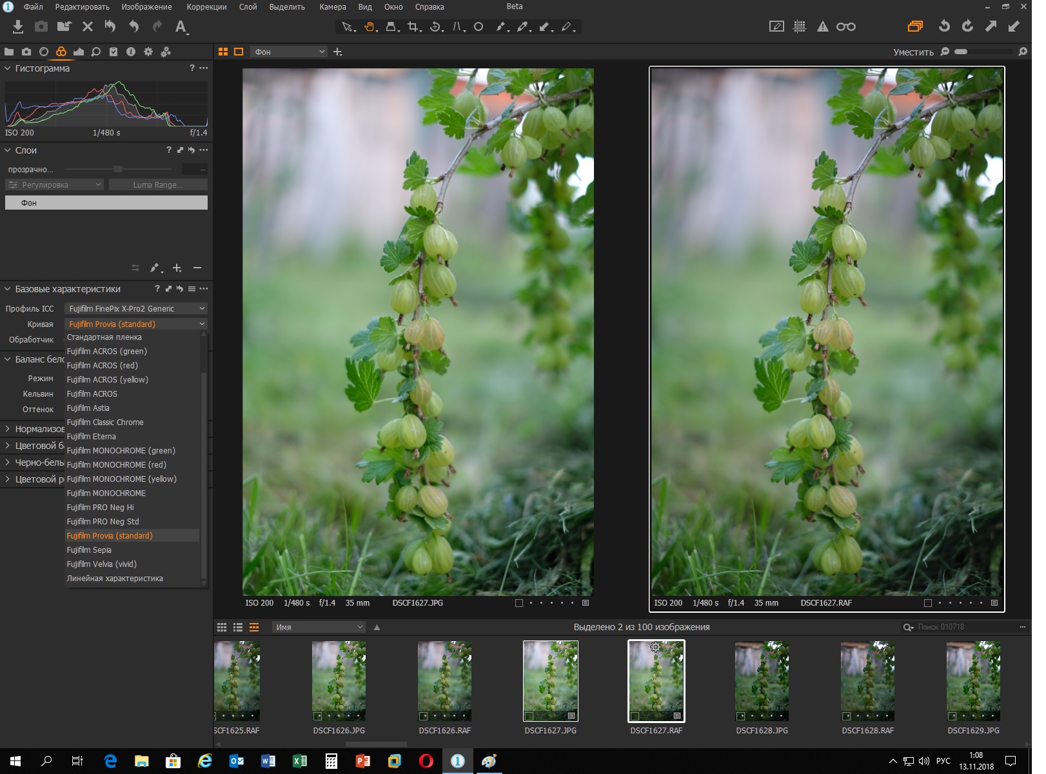This screenshot has width=1046, height=774.
Task: Collapse the Гистограмма panel
Action: click(8, 68)
